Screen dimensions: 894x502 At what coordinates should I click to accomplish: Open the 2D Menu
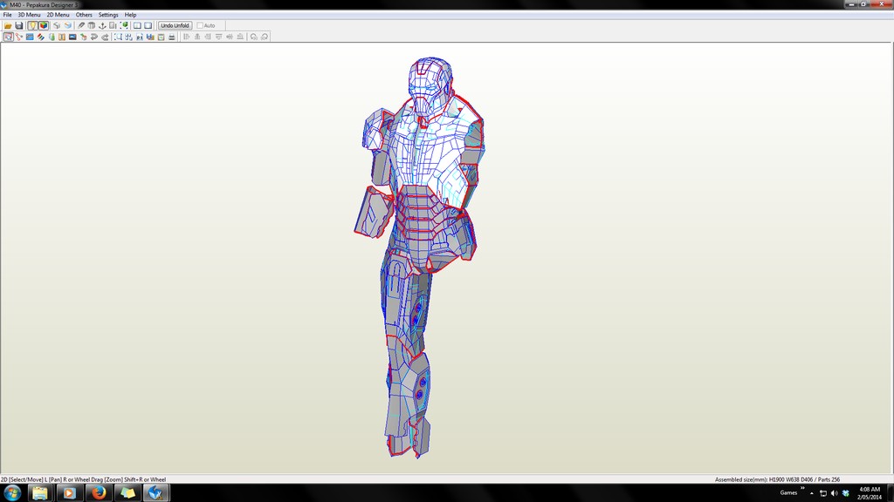(58, 15)
